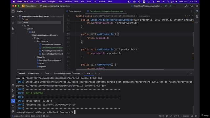This screenshot has width=210, height=118.
Task: Open the Run tool window icon
Action: pyautogui.click(x=13, y=90)
